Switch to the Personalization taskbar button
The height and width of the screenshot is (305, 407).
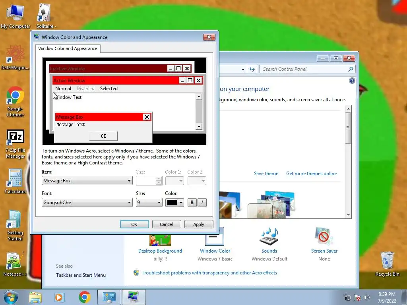(x=134, y=297)
